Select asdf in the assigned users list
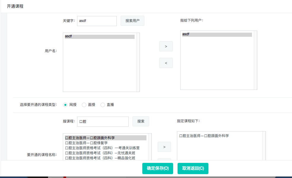This screenshot has height=178, width=292. (x=217, y=34)
